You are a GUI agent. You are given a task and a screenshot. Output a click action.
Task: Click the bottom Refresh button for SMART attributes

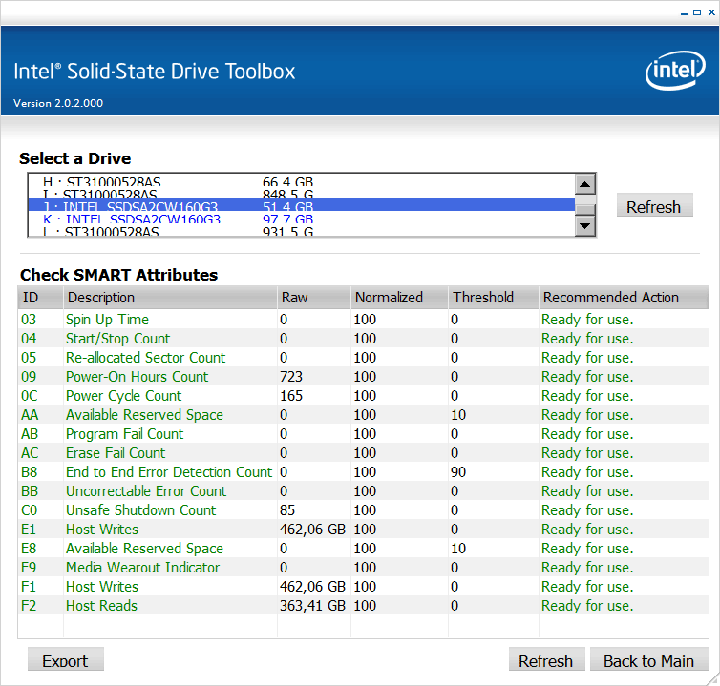545,660
